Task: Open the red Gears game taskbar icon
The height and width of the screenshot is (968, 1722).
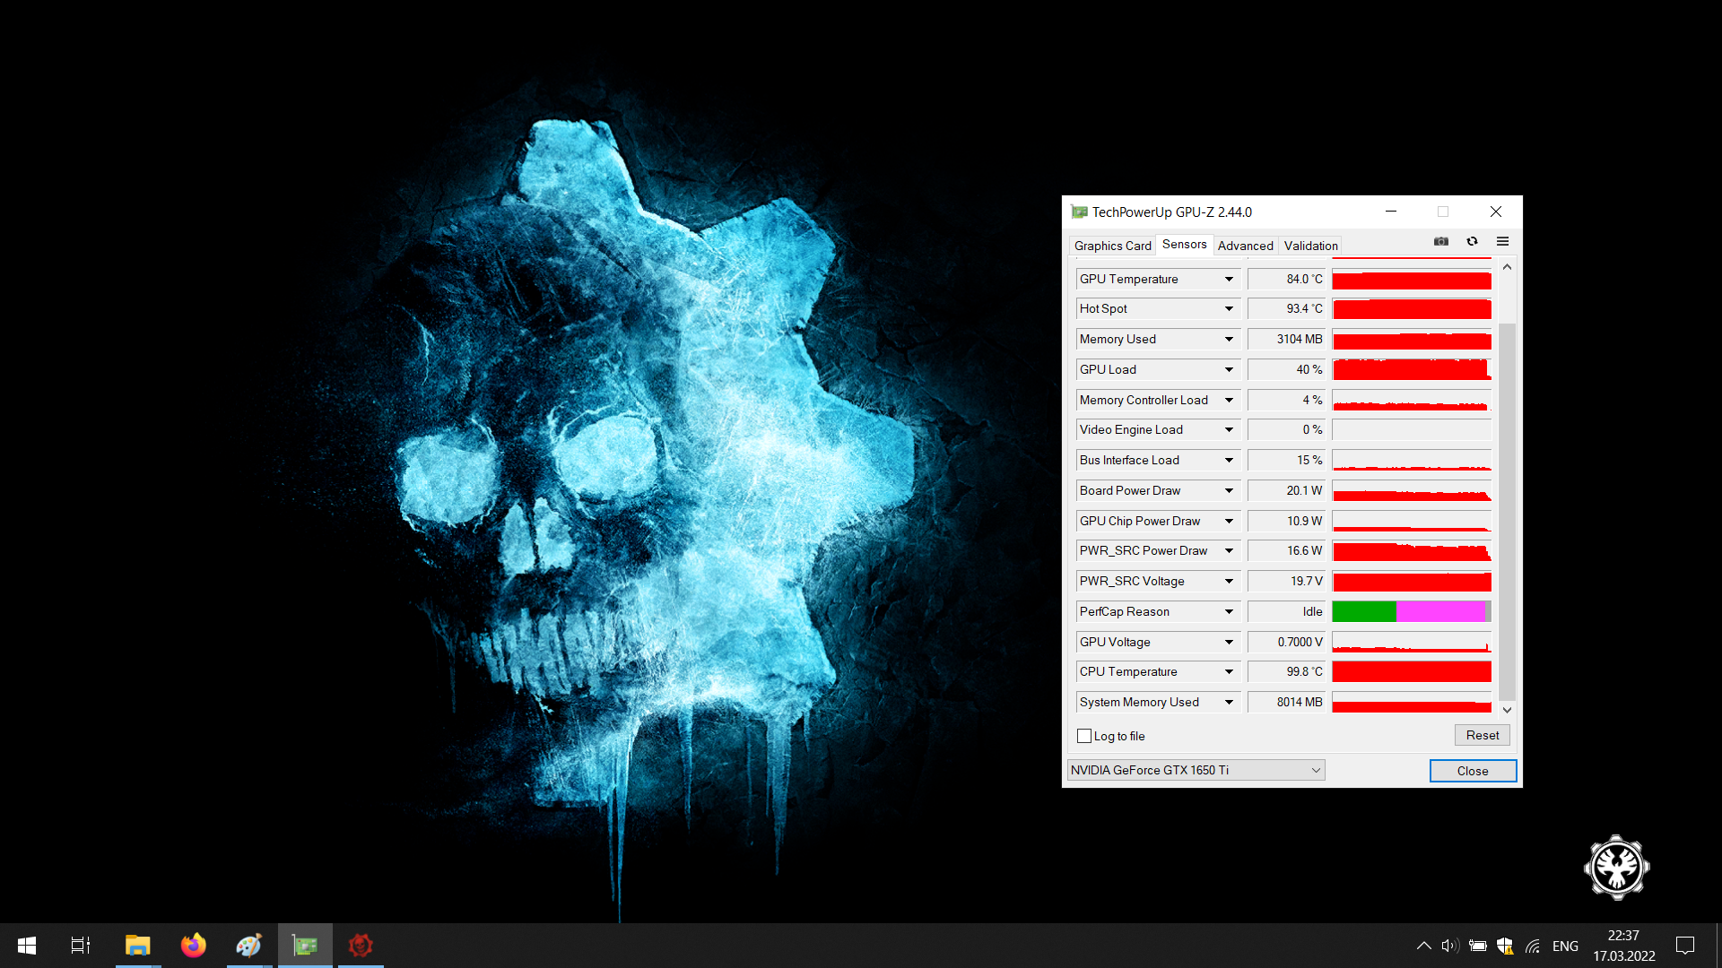Action: click(x=361, y=946)
